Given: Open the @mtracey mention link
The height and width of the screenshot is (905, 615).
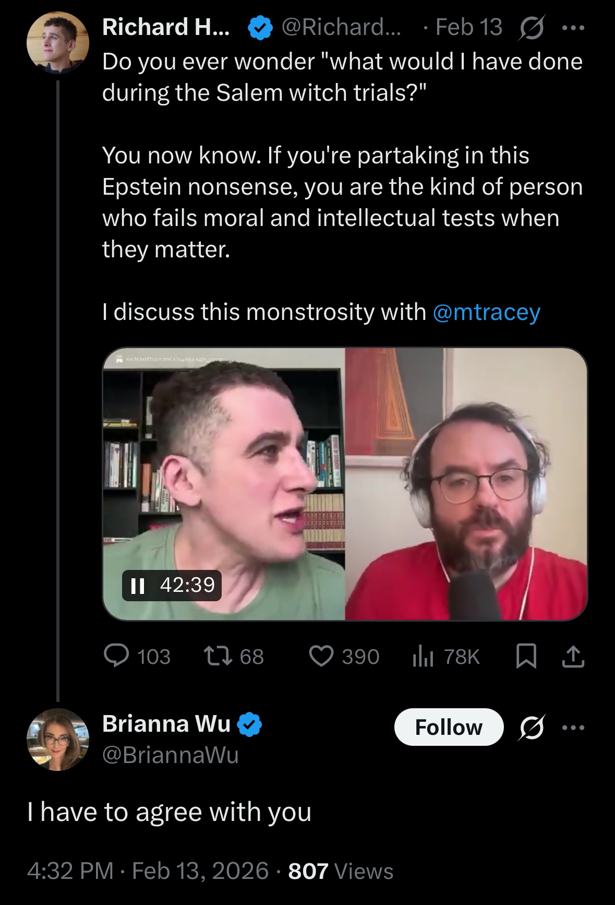Looking at the screenshot, I should (486, 312).
